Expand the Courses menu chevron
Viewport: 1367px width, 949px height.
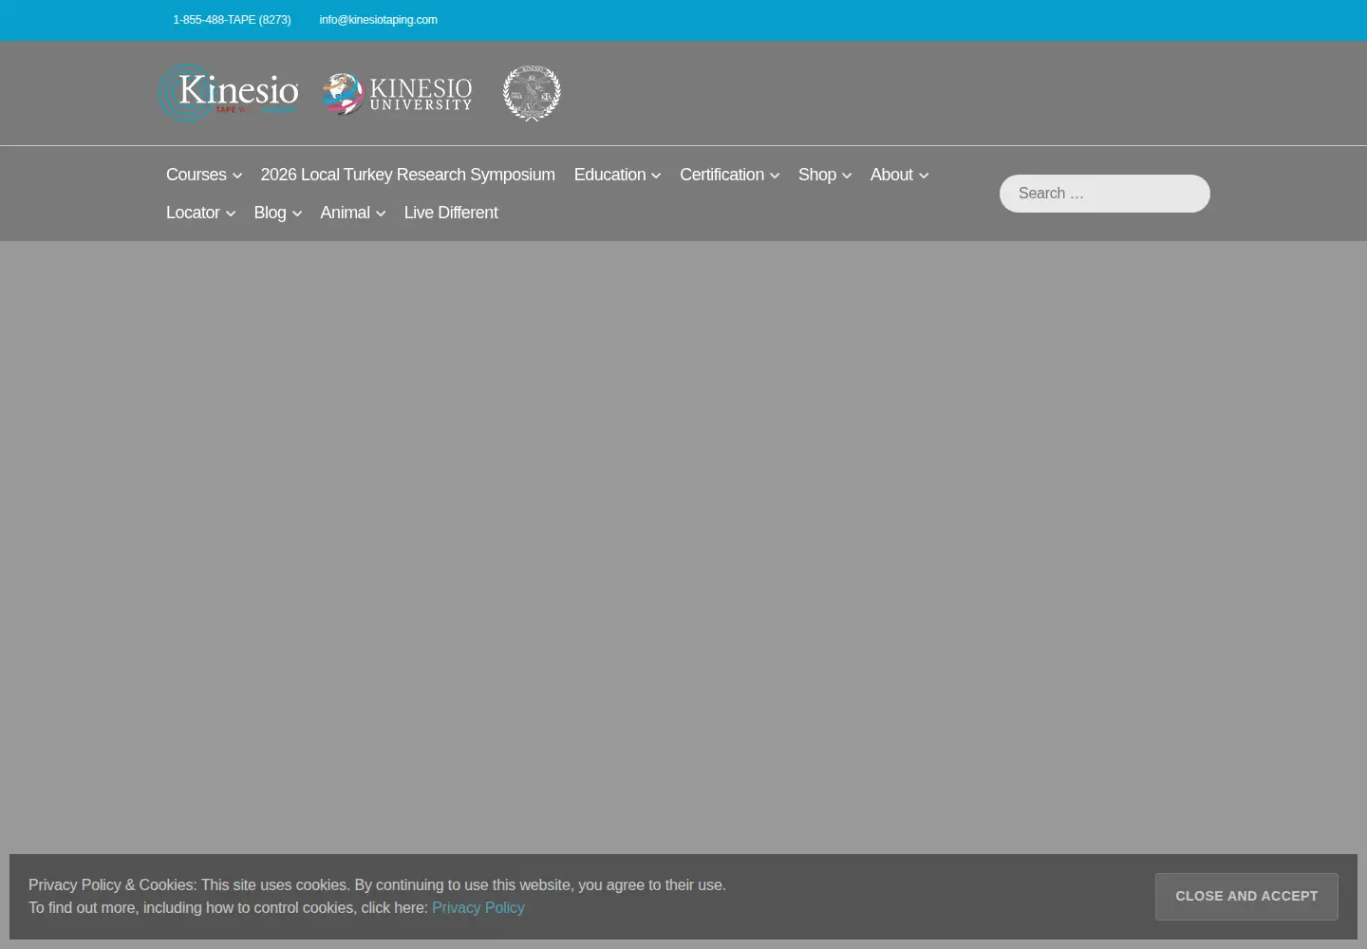pos(237,176)
